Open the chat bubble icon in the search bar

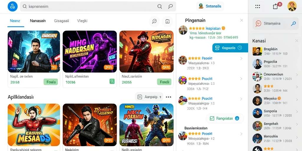170,6
